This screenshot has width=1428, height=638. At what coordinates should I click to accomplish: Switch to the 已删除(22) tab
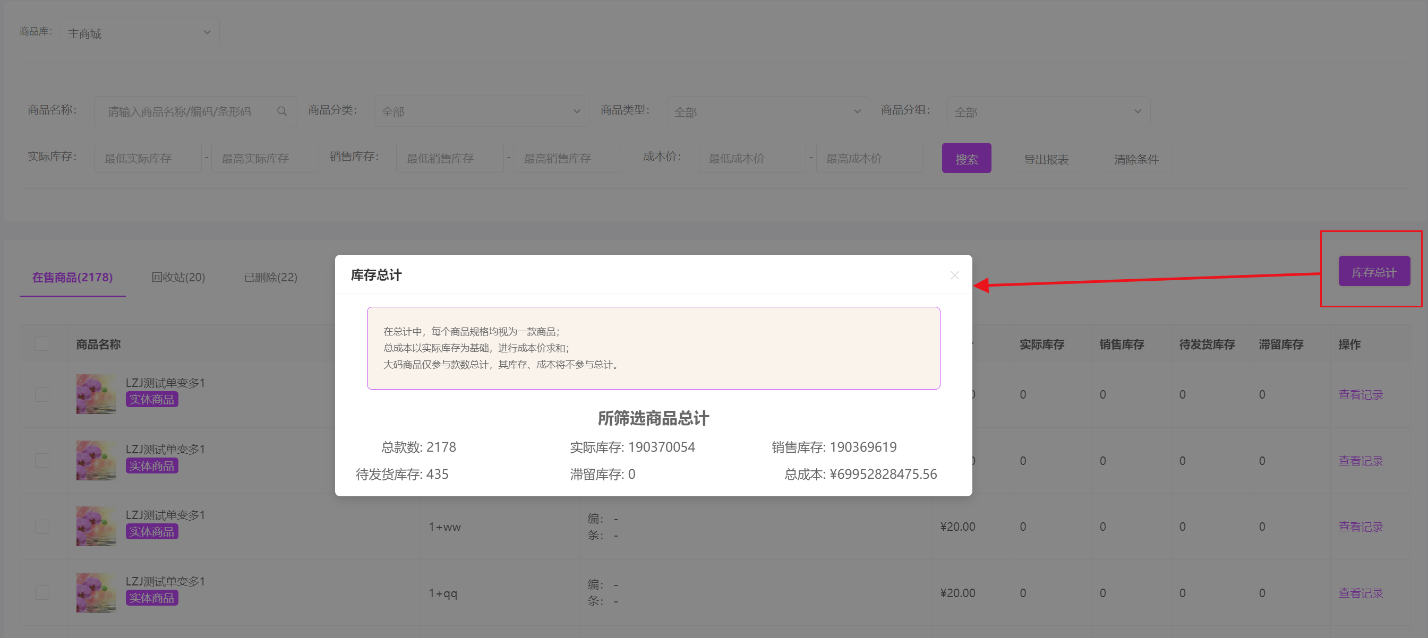coord(270,277)
